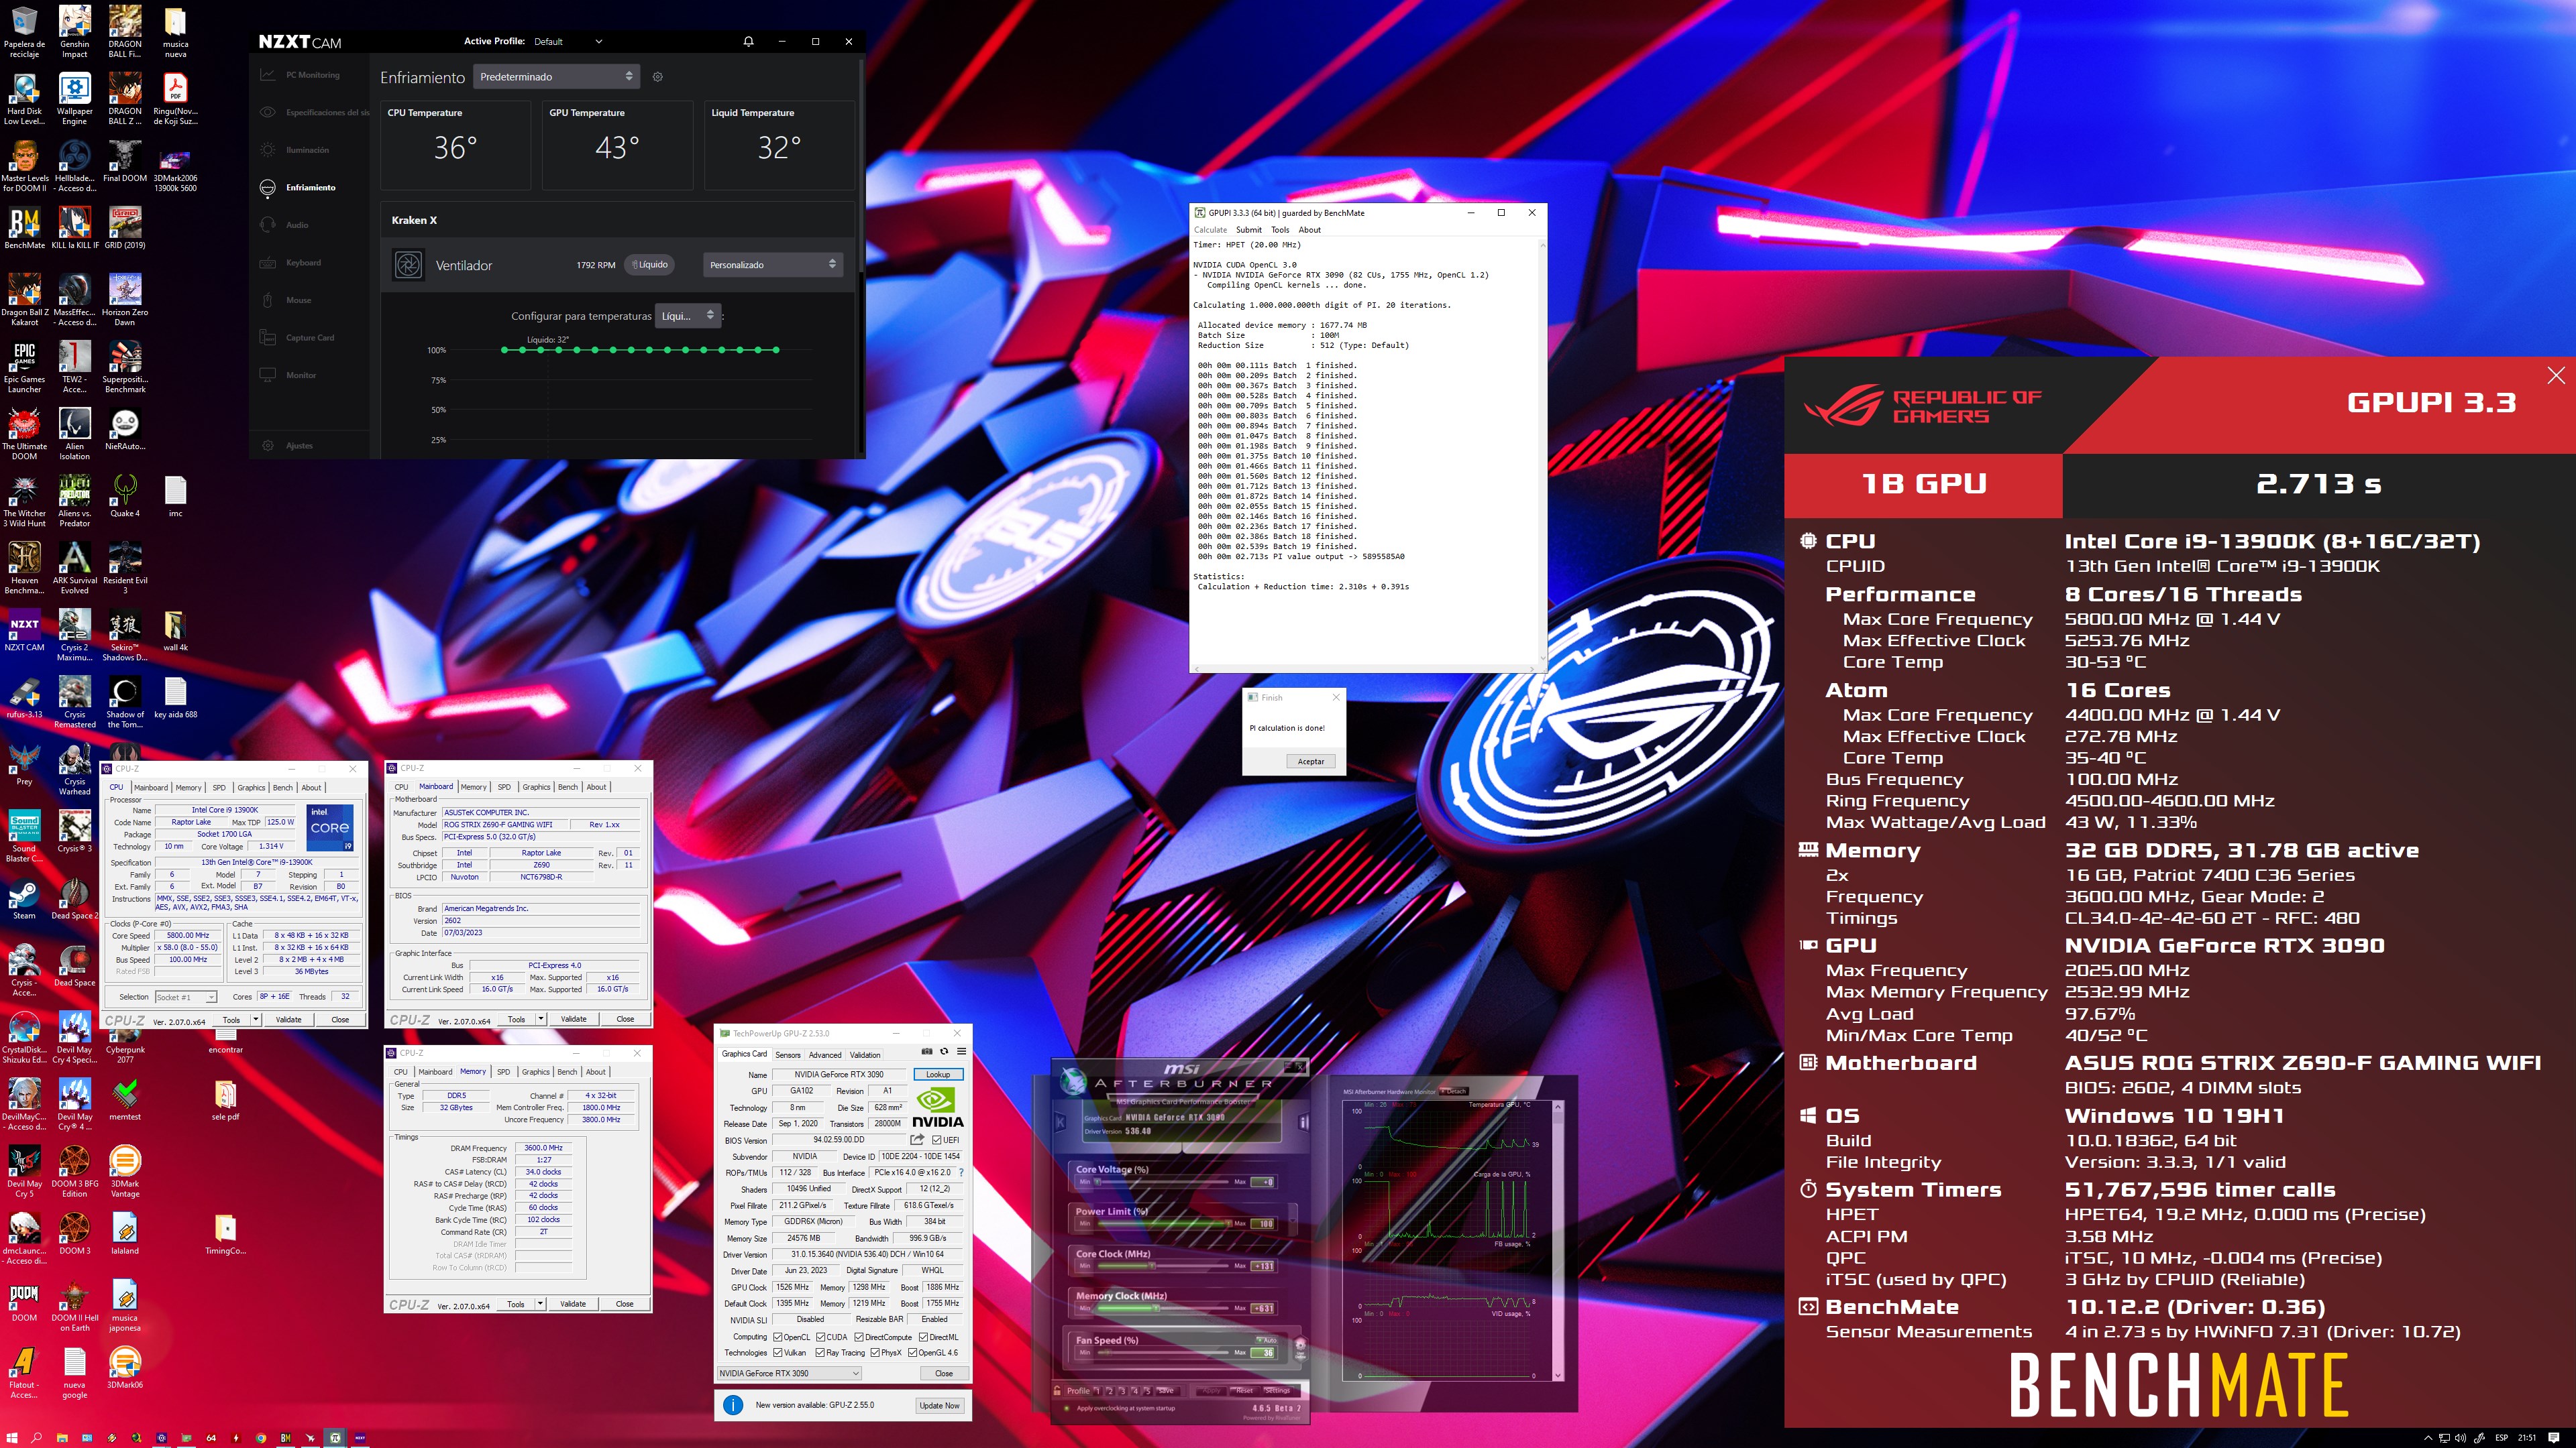Open Windows Start menu on taskbar
Viewport: 2576px width, 1448px height.
tap(11, 1438)
